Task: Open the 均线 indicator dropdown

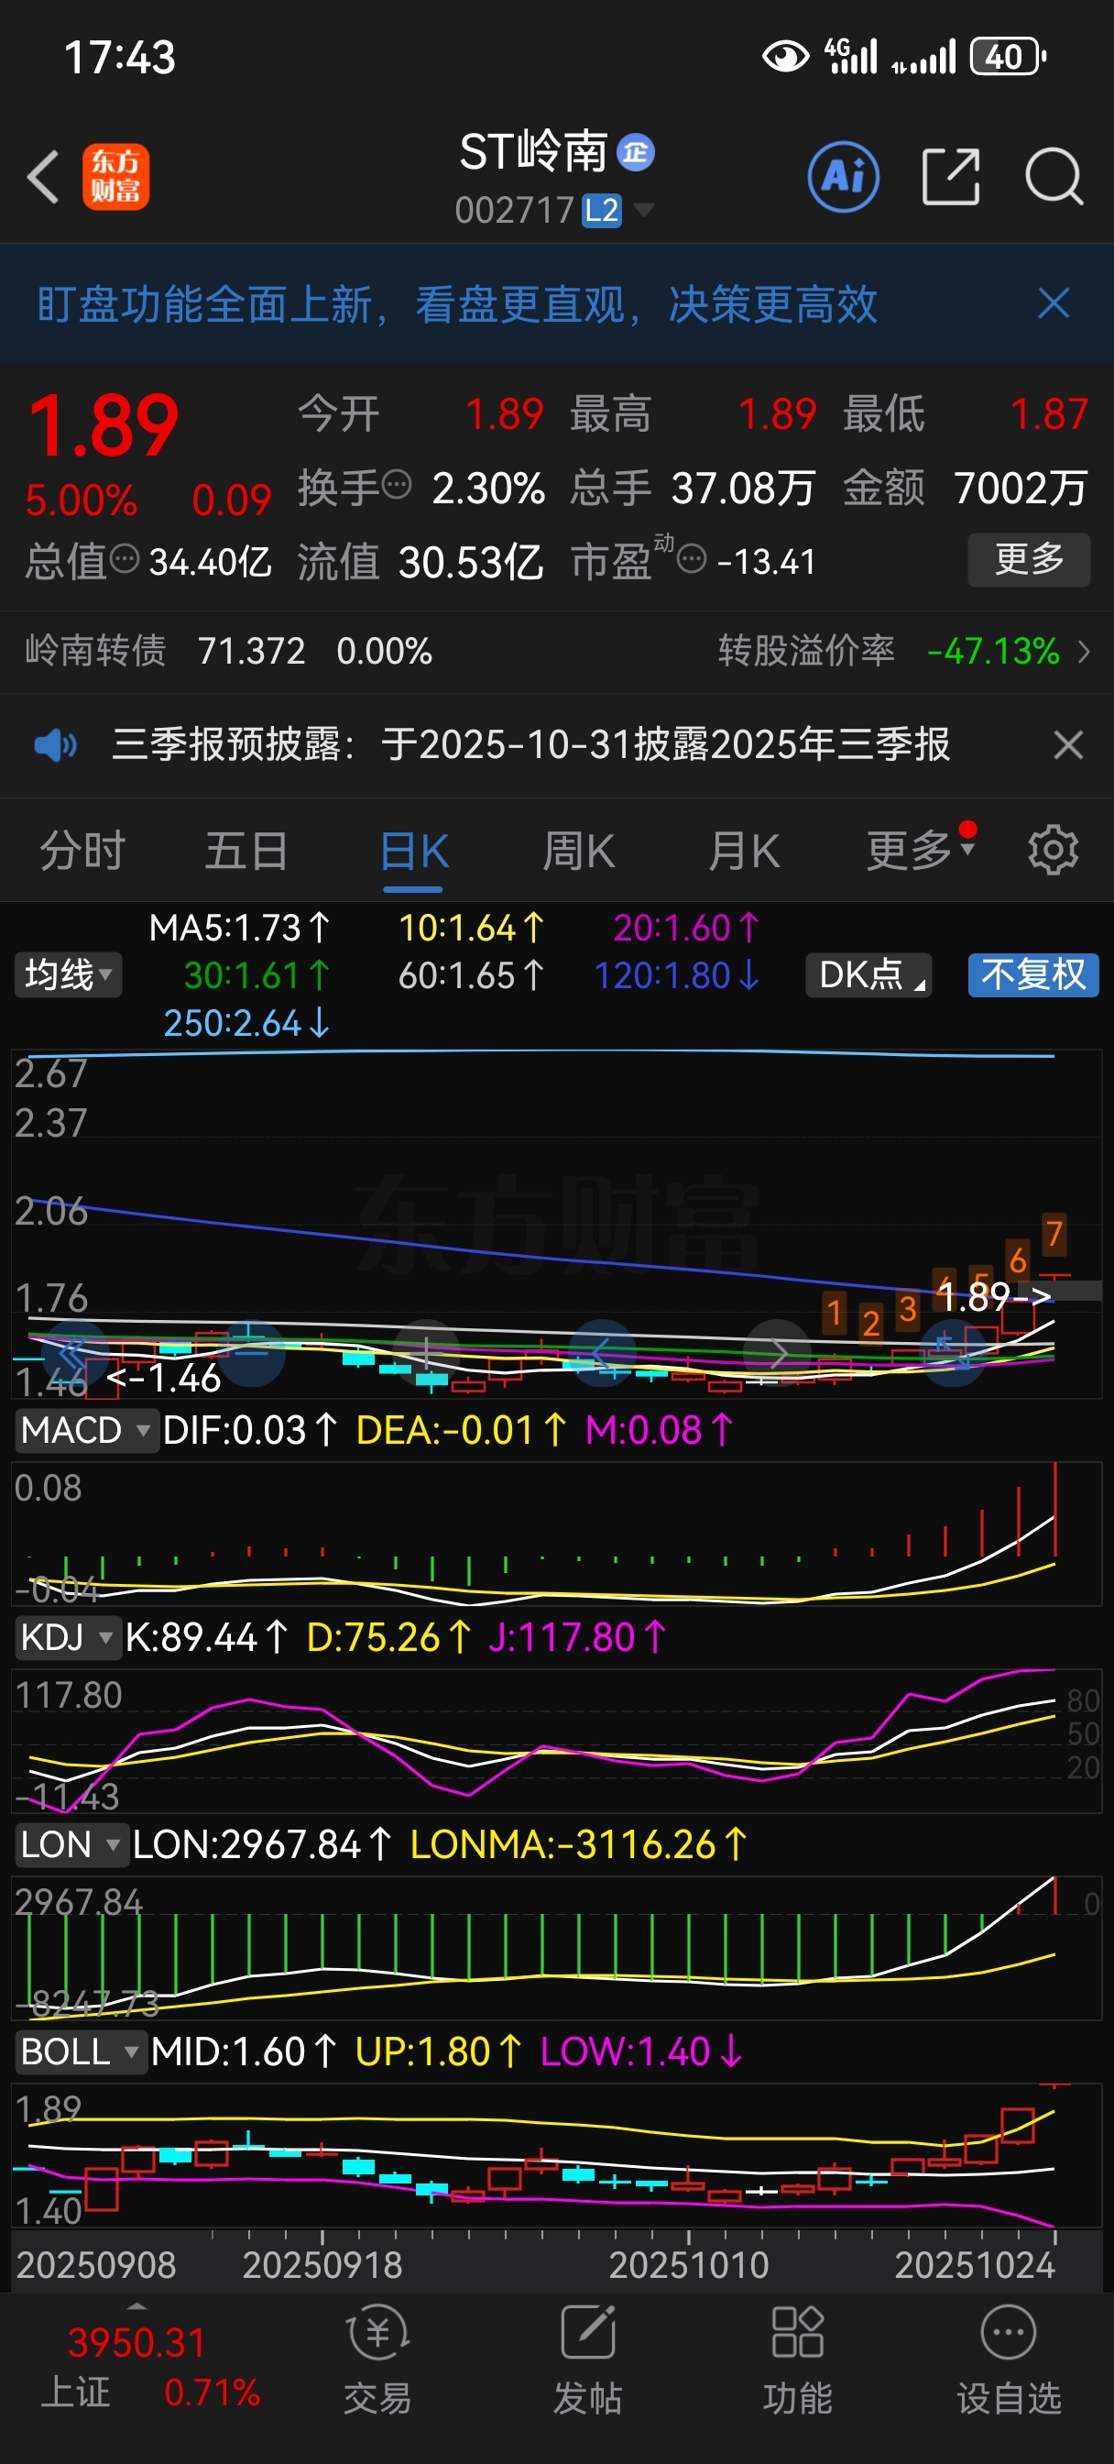Action: pos(68,974)
